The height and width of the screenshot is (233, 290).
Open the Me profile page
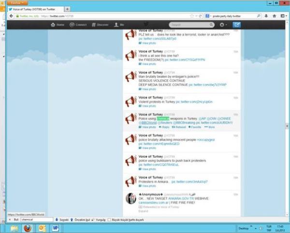tap(119, 24)
